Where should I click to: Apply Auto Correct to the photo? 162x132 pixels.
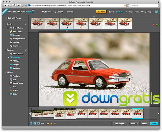(x=18, y=32)
